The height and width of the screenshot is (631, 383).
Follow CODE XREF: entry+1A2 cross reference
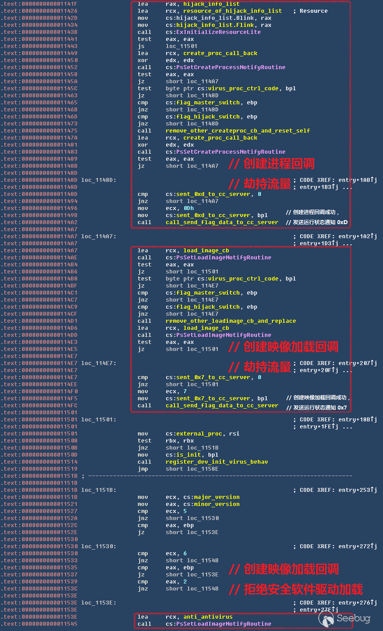tap(338, 236)
